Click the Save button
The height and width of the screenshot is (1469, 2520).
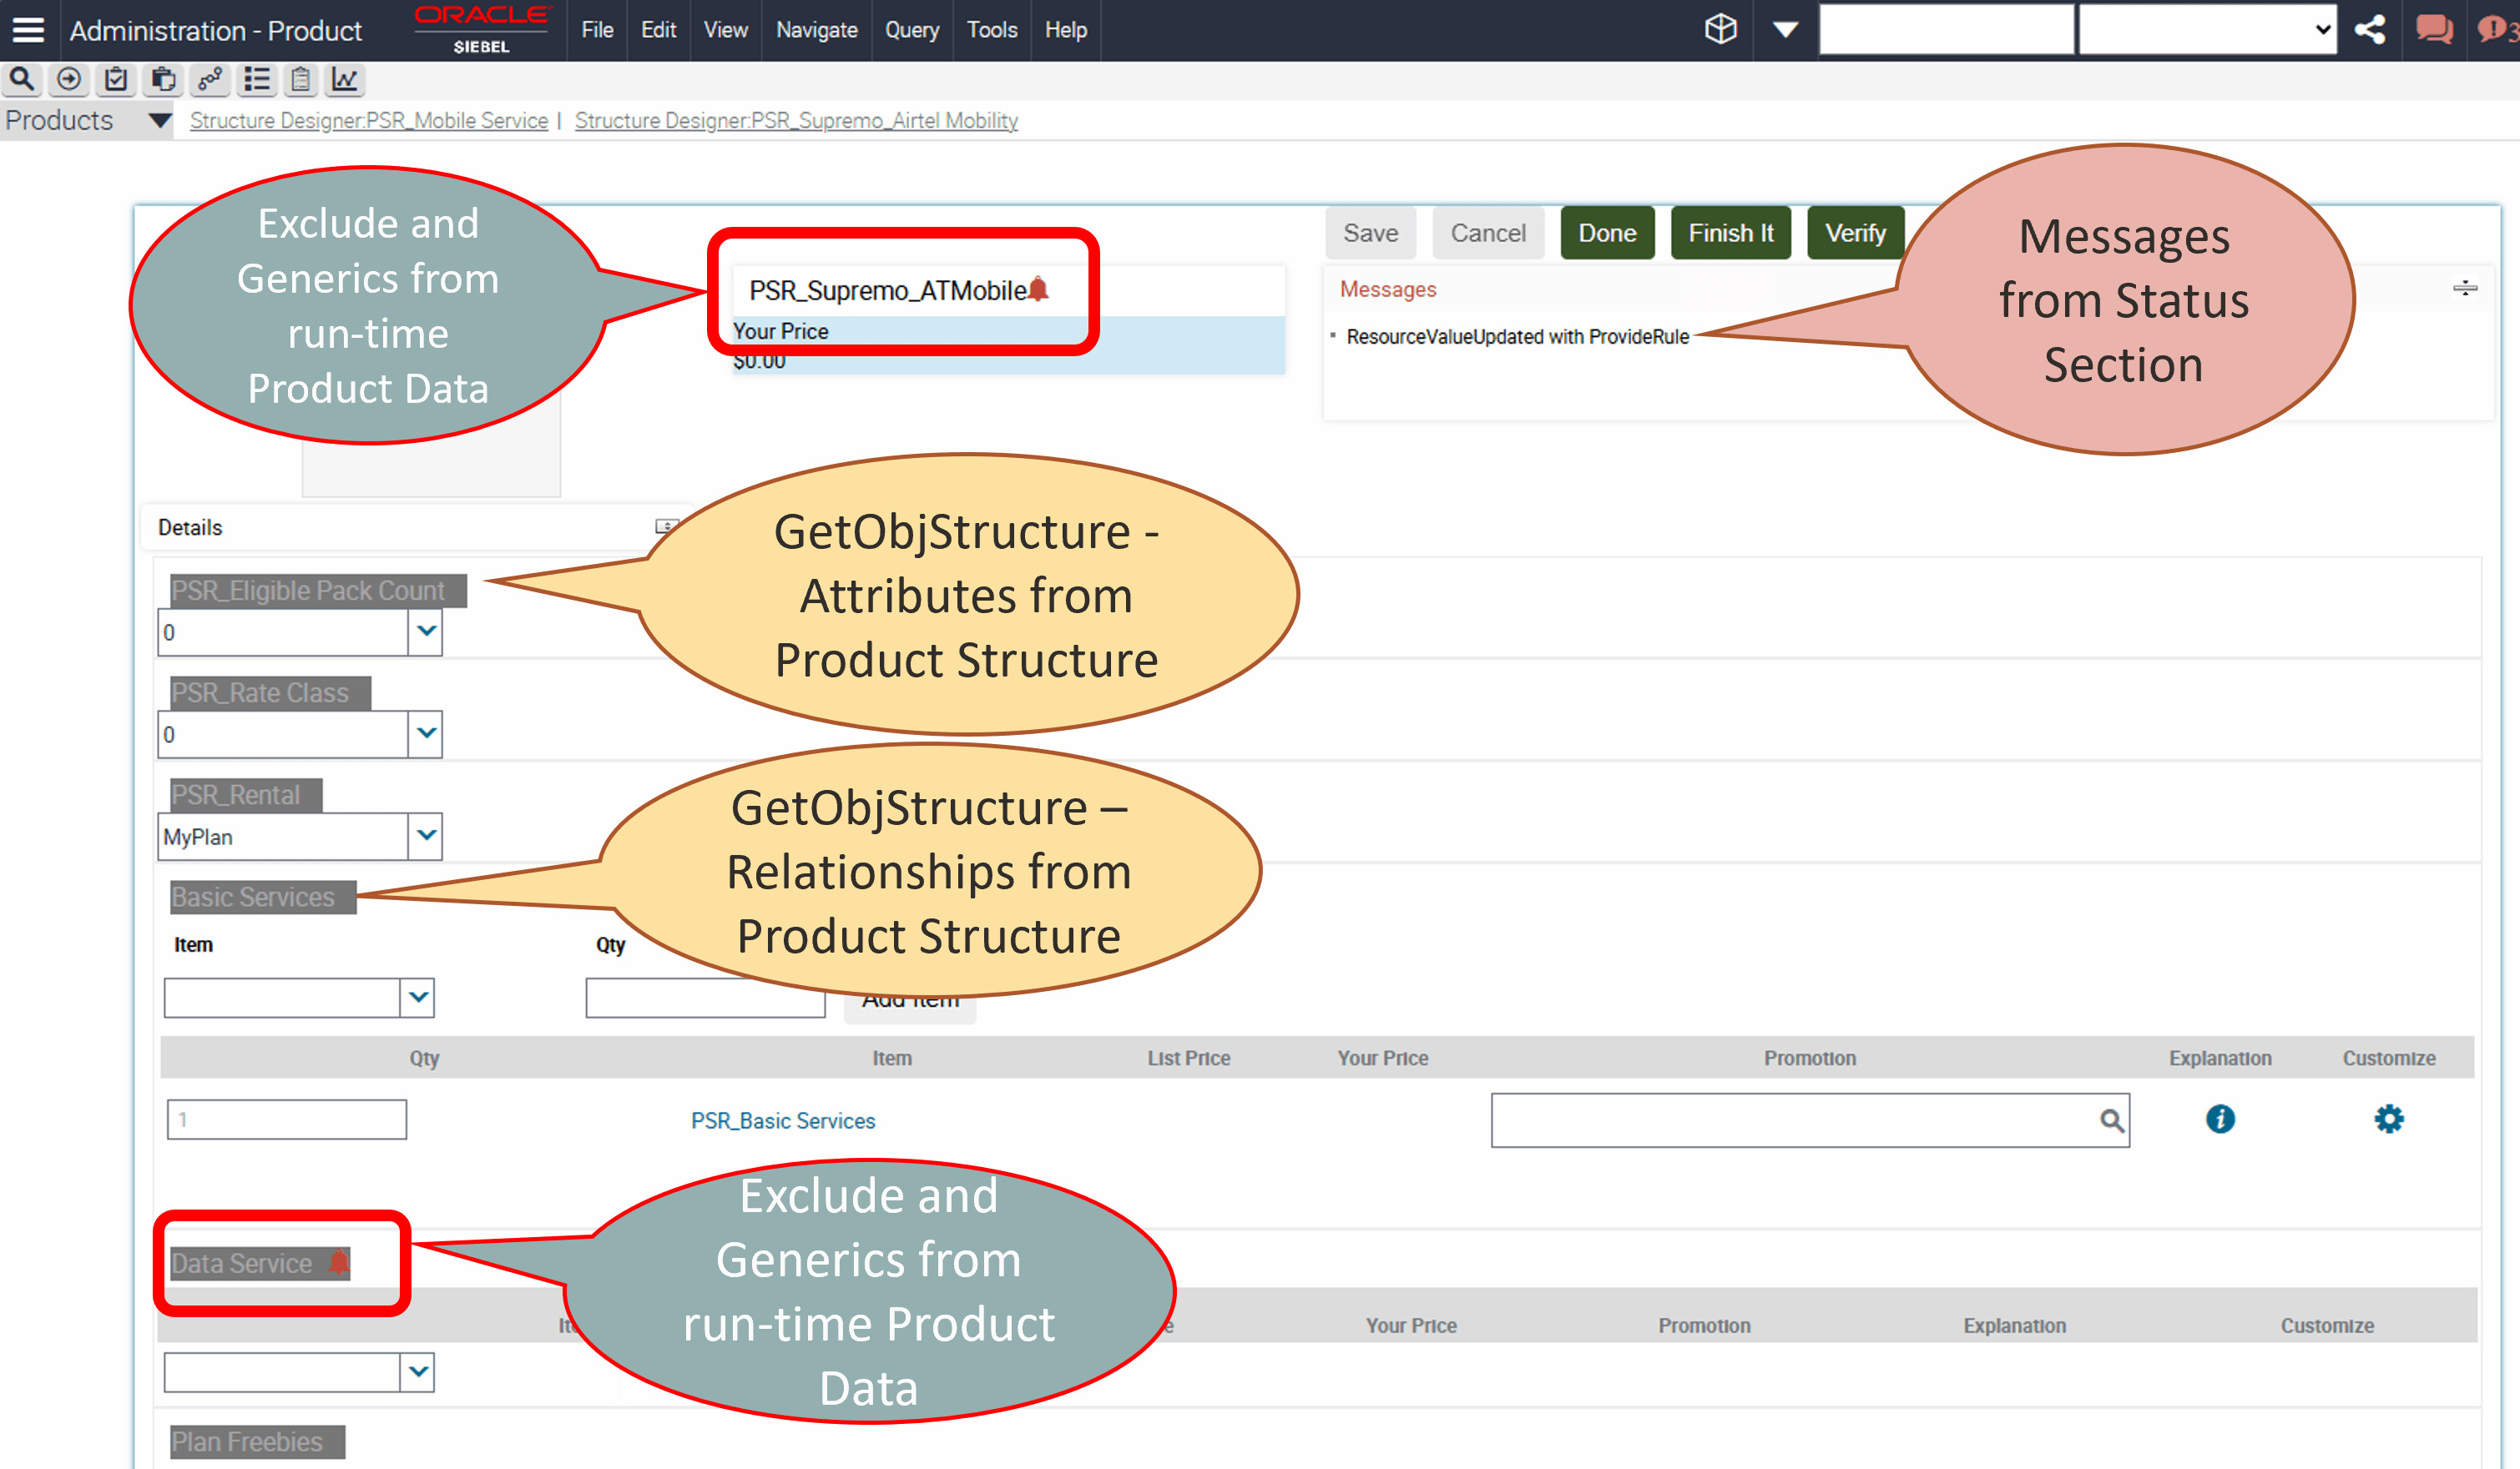[1370, 233]
